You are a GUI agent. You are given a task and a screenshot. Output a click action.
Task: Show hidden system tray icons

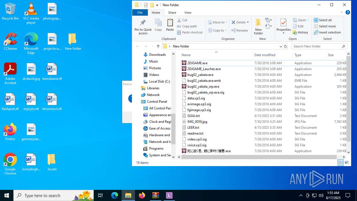coord(301,195)
